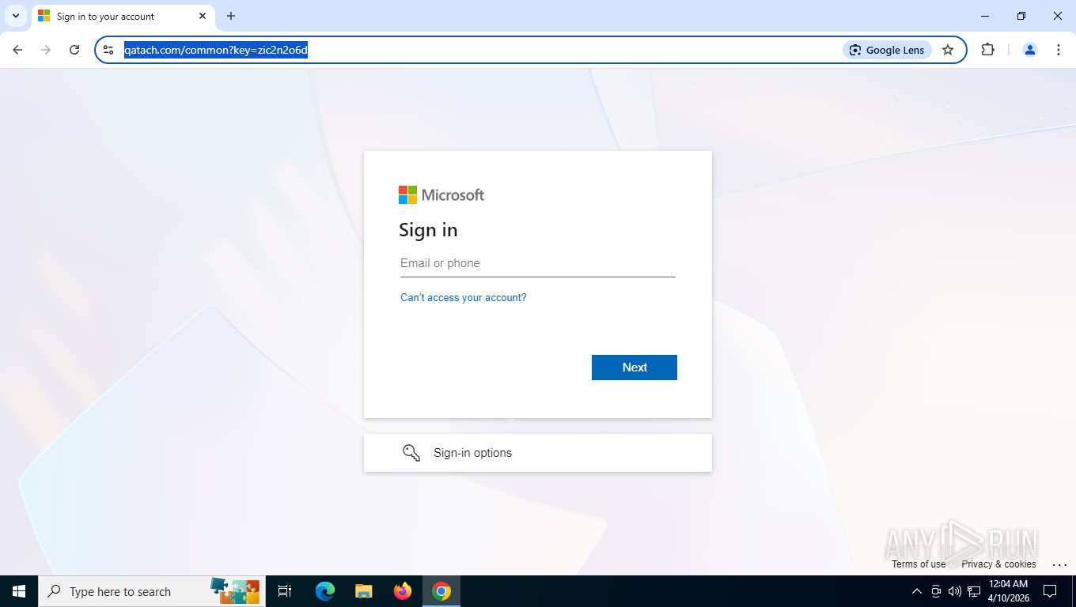Open the Chrome profile avatar
The width and height of the screenshot is (1076, 607).
[x=1030, y=50]
